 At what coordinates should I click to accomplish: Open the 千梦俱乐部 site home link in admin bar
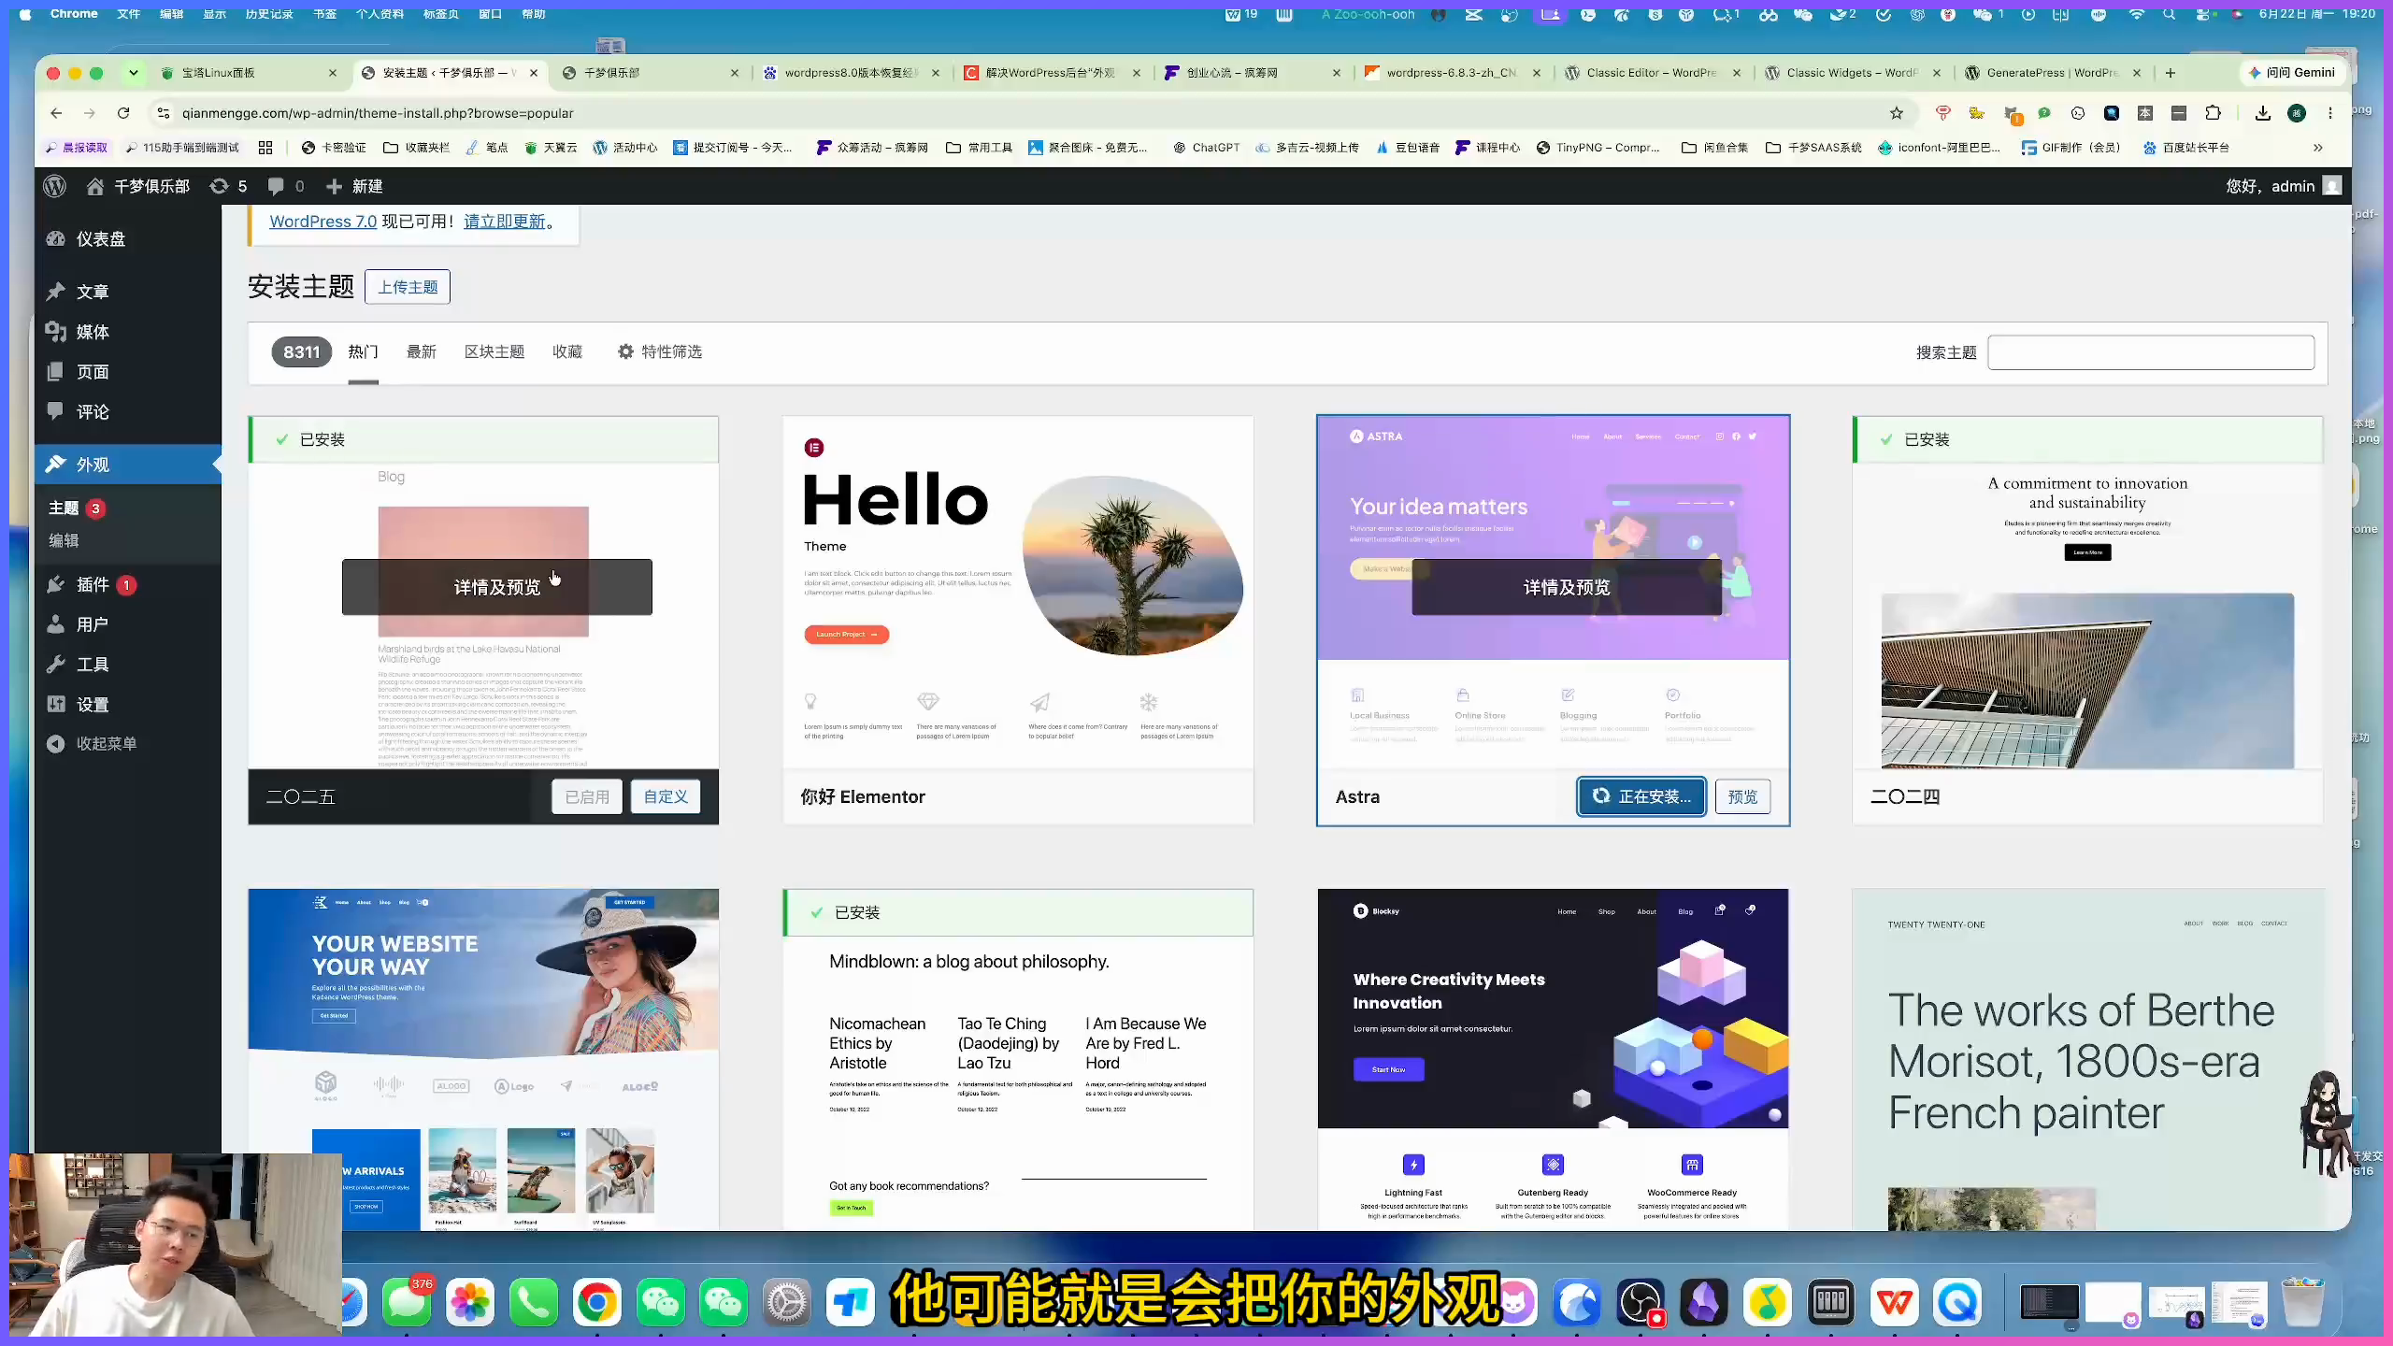point(138,186)
